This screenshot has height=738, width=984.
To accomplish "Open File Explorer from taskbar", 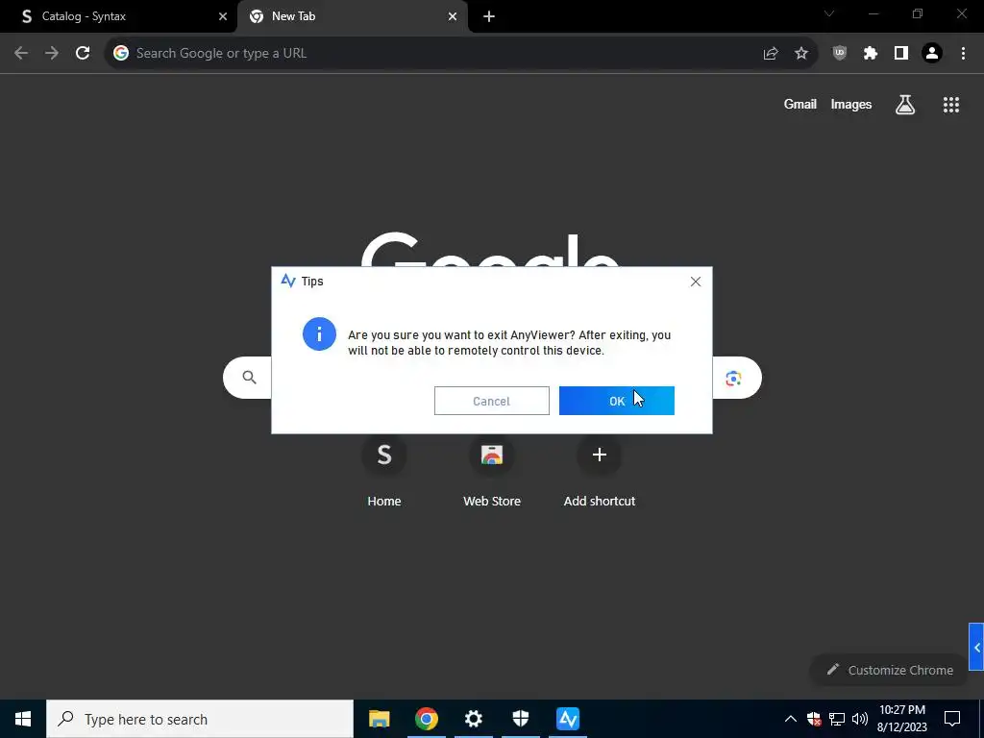I will click(379, 719).
